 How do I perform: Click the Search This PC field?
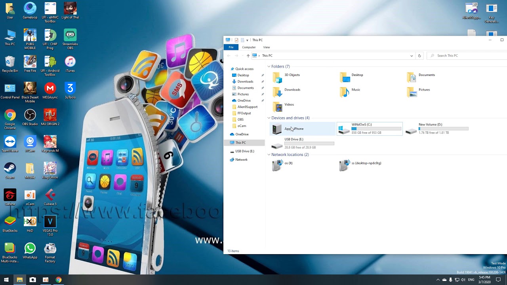(x=467, y=56)
